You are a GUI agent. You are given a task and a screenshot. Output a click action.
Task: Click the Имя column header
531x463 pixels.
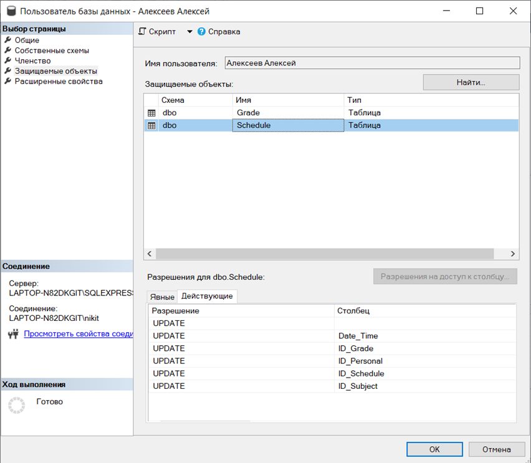tap(288, 100)
